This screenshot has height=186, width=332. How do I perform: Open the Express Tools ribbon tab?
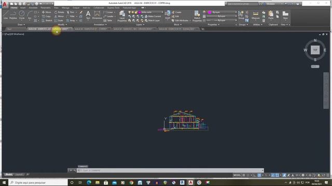coord(113,8)
